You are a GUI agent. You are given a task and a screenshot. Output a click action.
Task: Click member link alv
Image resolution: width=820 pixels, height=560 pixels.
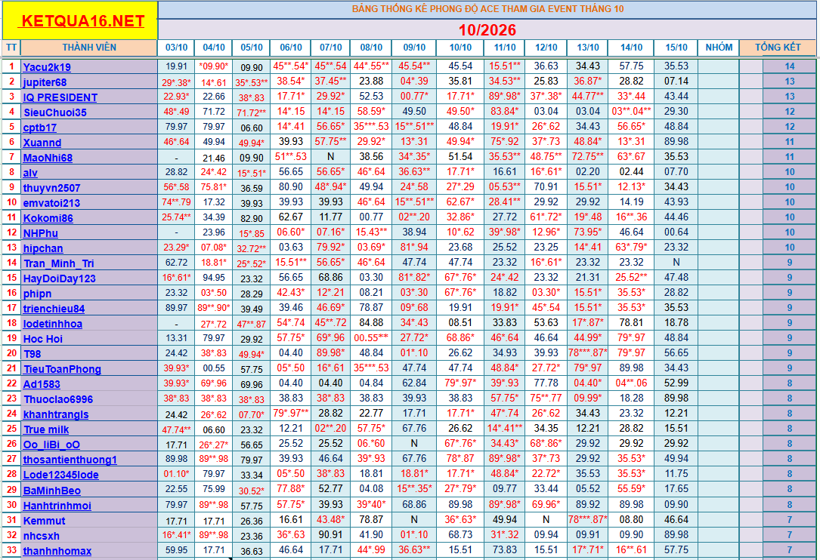tap(30, 173)
